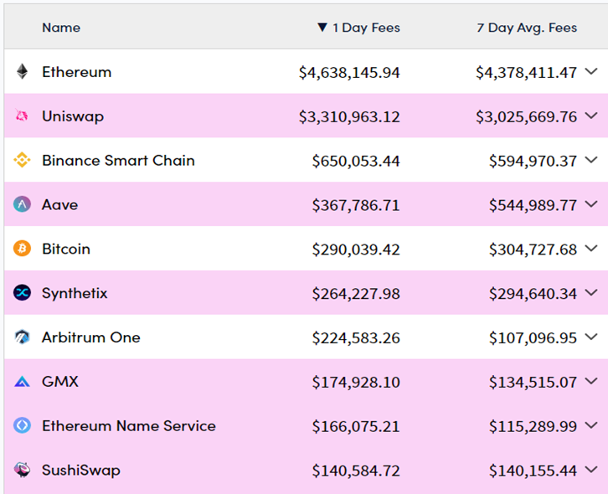Screen dimensions: 608x494
Task: Select the $304,727.68 average value
Action: click(533, 250)
